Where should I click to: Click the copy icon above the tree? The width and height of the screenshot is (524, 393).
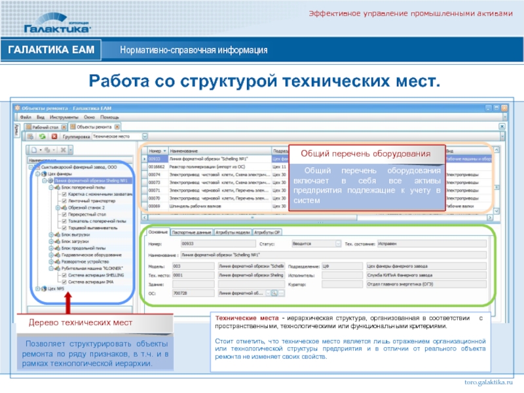click(x=47, y=150)
